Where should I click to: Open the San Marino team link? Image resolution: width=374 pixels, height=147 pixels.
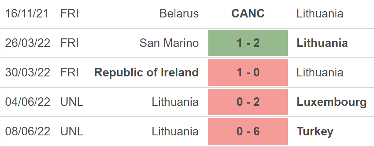[x=169, y=43]
